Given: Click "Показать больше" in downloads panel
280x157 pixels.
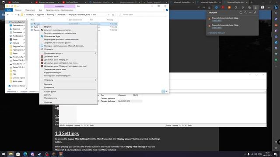Looking at the screenshot, I should pyautogui.click(x=217, y=33).
